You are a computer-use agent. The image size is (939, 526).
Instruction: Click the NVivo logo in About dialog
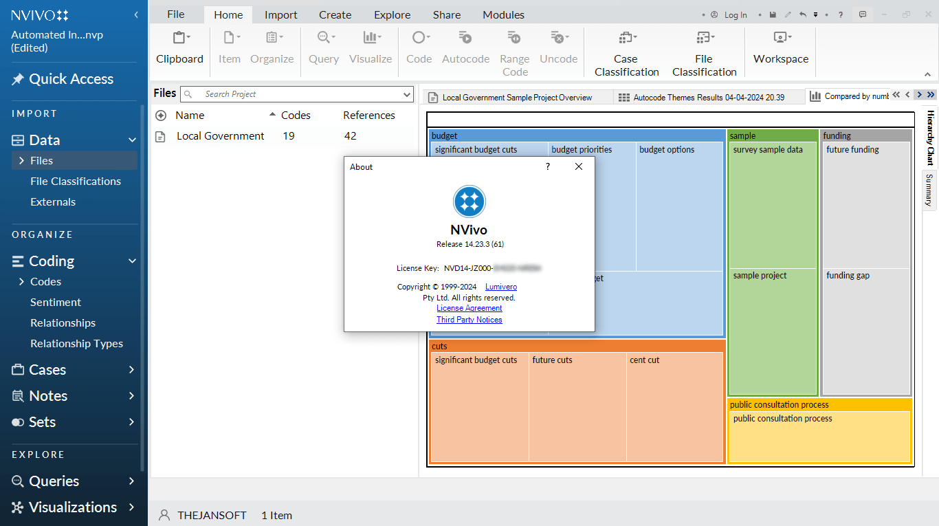[469, 201]
